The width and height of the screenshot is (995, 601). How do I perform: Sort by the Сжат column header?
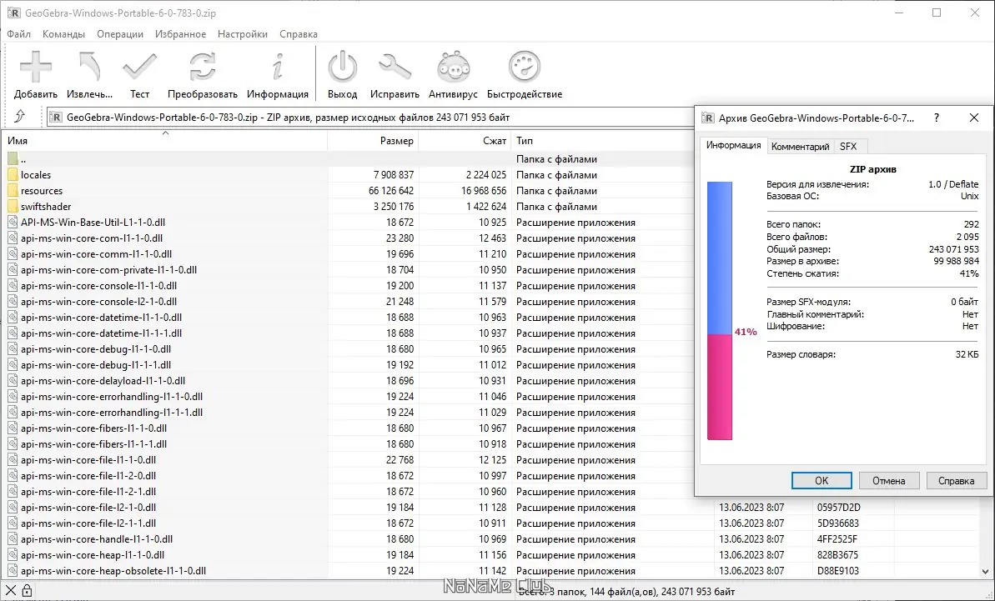click(465, 141)
